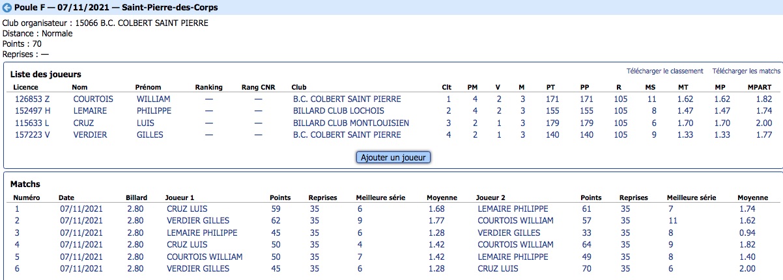Screen dimensions: 783x280
Task: Open the Télécharger le classement link
Action: (x=664, y=71)
